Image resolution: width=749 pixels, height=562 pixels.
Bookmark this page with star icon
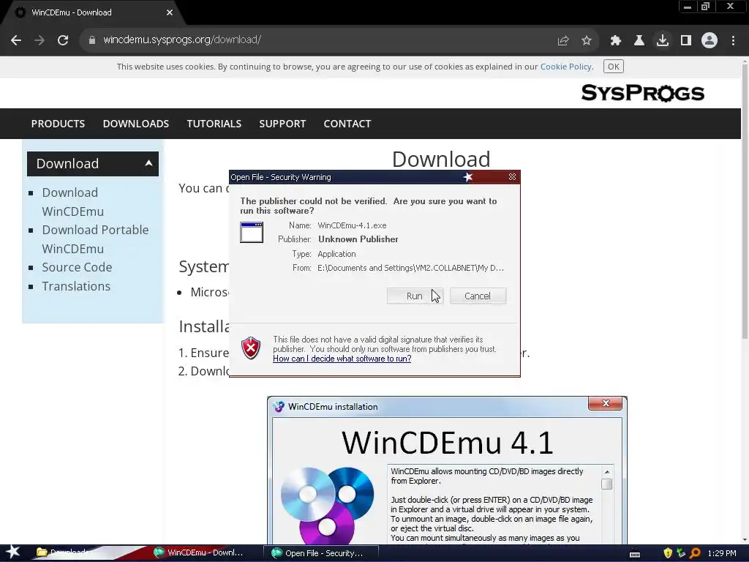tap(587, 41)
